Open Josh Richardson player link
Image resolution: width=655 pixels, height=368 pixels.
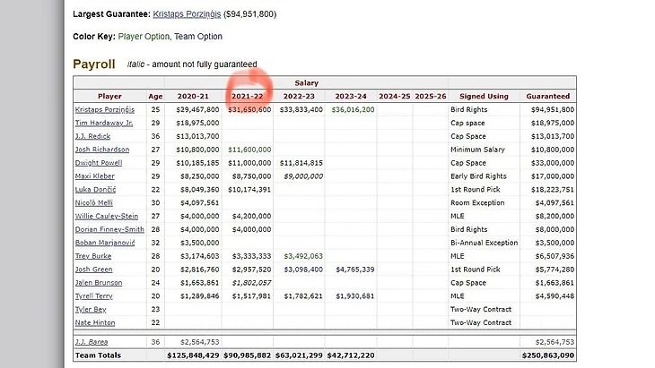tap(102, 150)
